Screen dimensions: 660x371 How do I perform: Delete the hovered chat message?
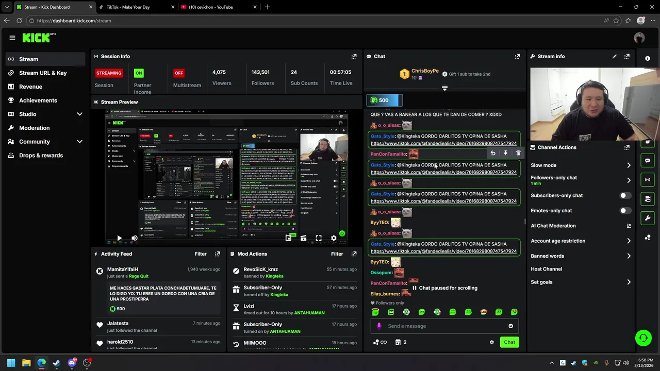tap(518, 153)
